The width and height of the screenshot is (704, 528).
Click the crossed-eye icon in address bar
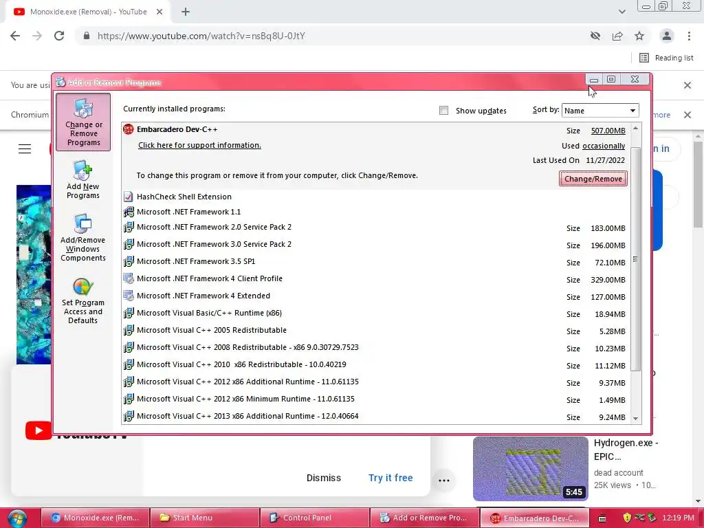pos(595,36)
